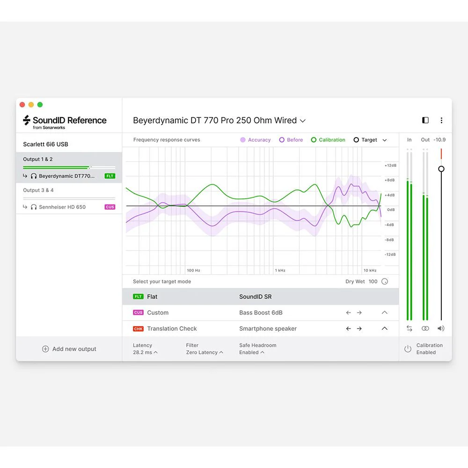
Task: Minimize the window with the yellow button
Action: click(31, 104)
